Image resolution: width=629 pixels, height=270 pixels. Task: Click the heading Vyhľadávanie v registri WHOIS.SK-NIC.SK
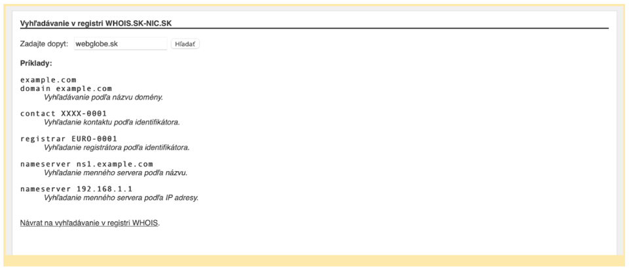pyautogui.click(x=96, y=24)
